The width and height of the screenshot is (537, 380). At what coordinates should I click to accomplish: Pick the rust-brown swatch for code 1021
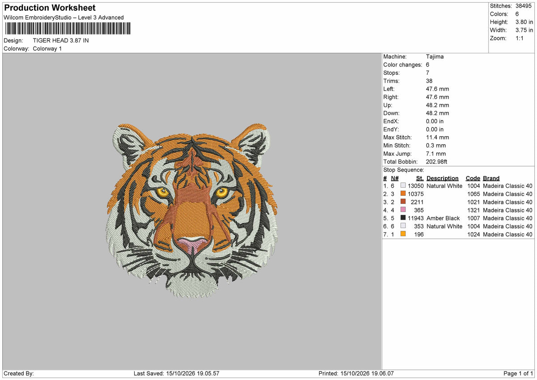click(x=403, y=202)
